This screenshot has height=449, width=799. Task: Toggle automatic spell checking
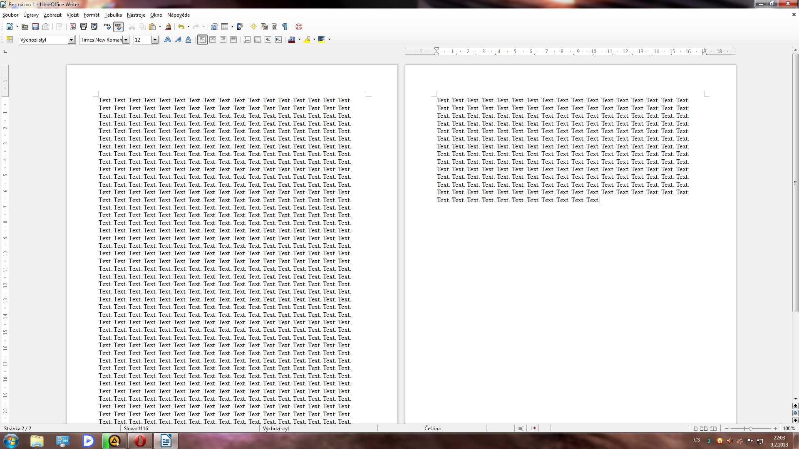[x=118, y=27]
